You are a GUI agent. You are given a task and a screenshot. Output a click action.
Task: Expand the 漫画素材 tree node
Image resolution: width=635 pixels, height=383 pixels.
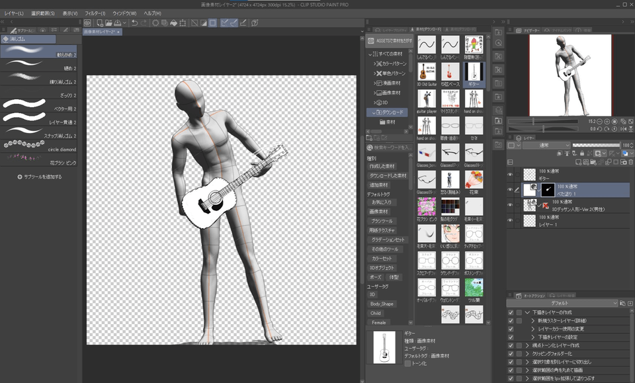pyautogui.click(x=374, y=83)
